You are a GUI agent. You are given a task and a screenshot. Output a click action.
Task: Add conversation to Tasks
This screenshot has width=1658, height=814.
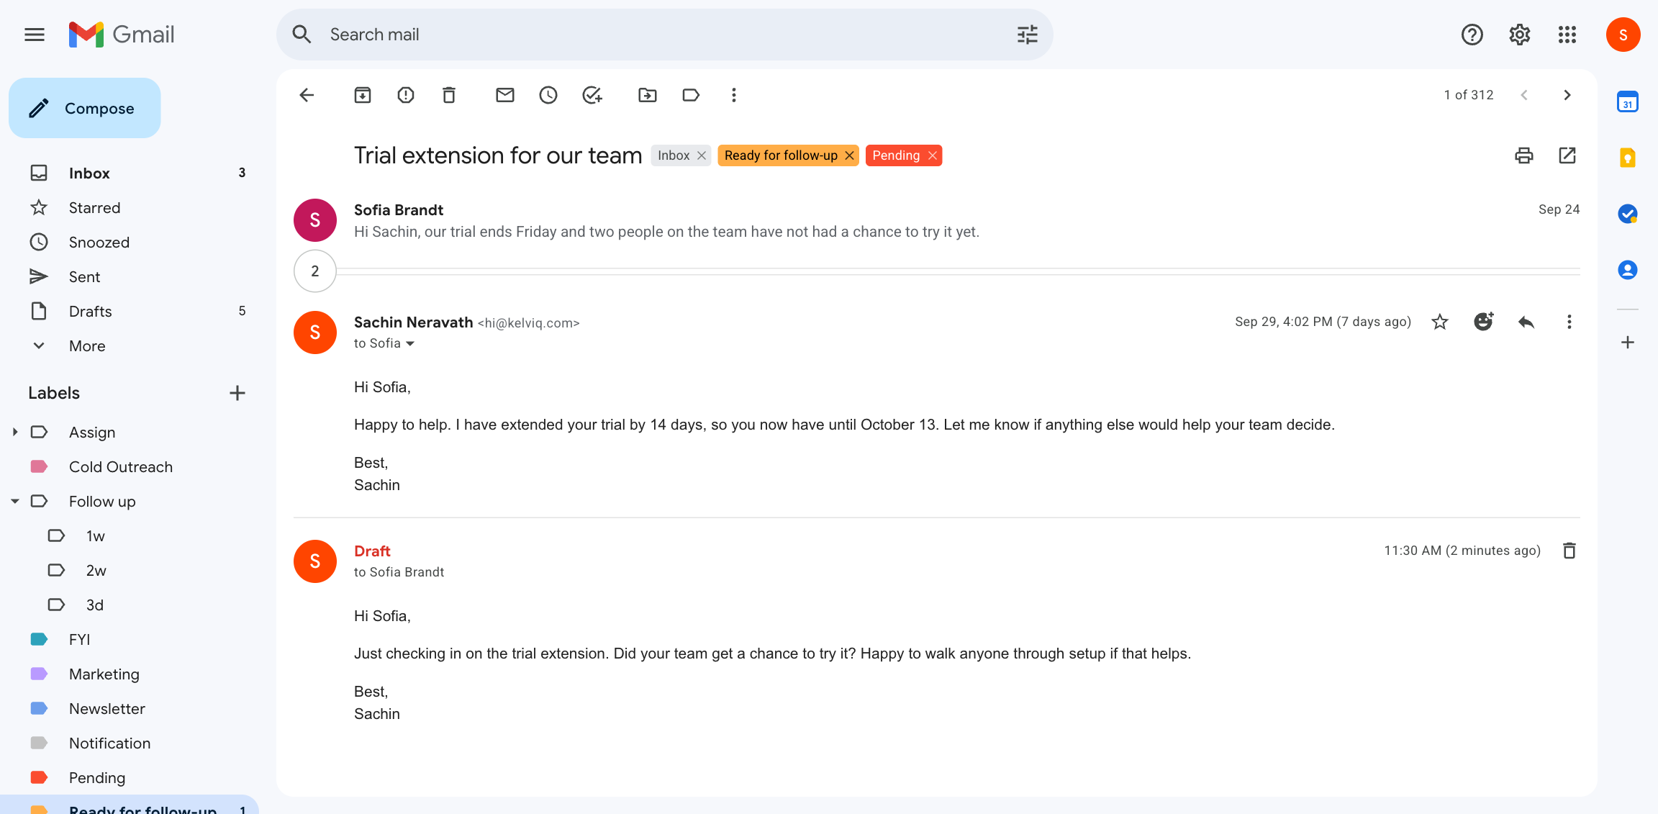[592, 95]
